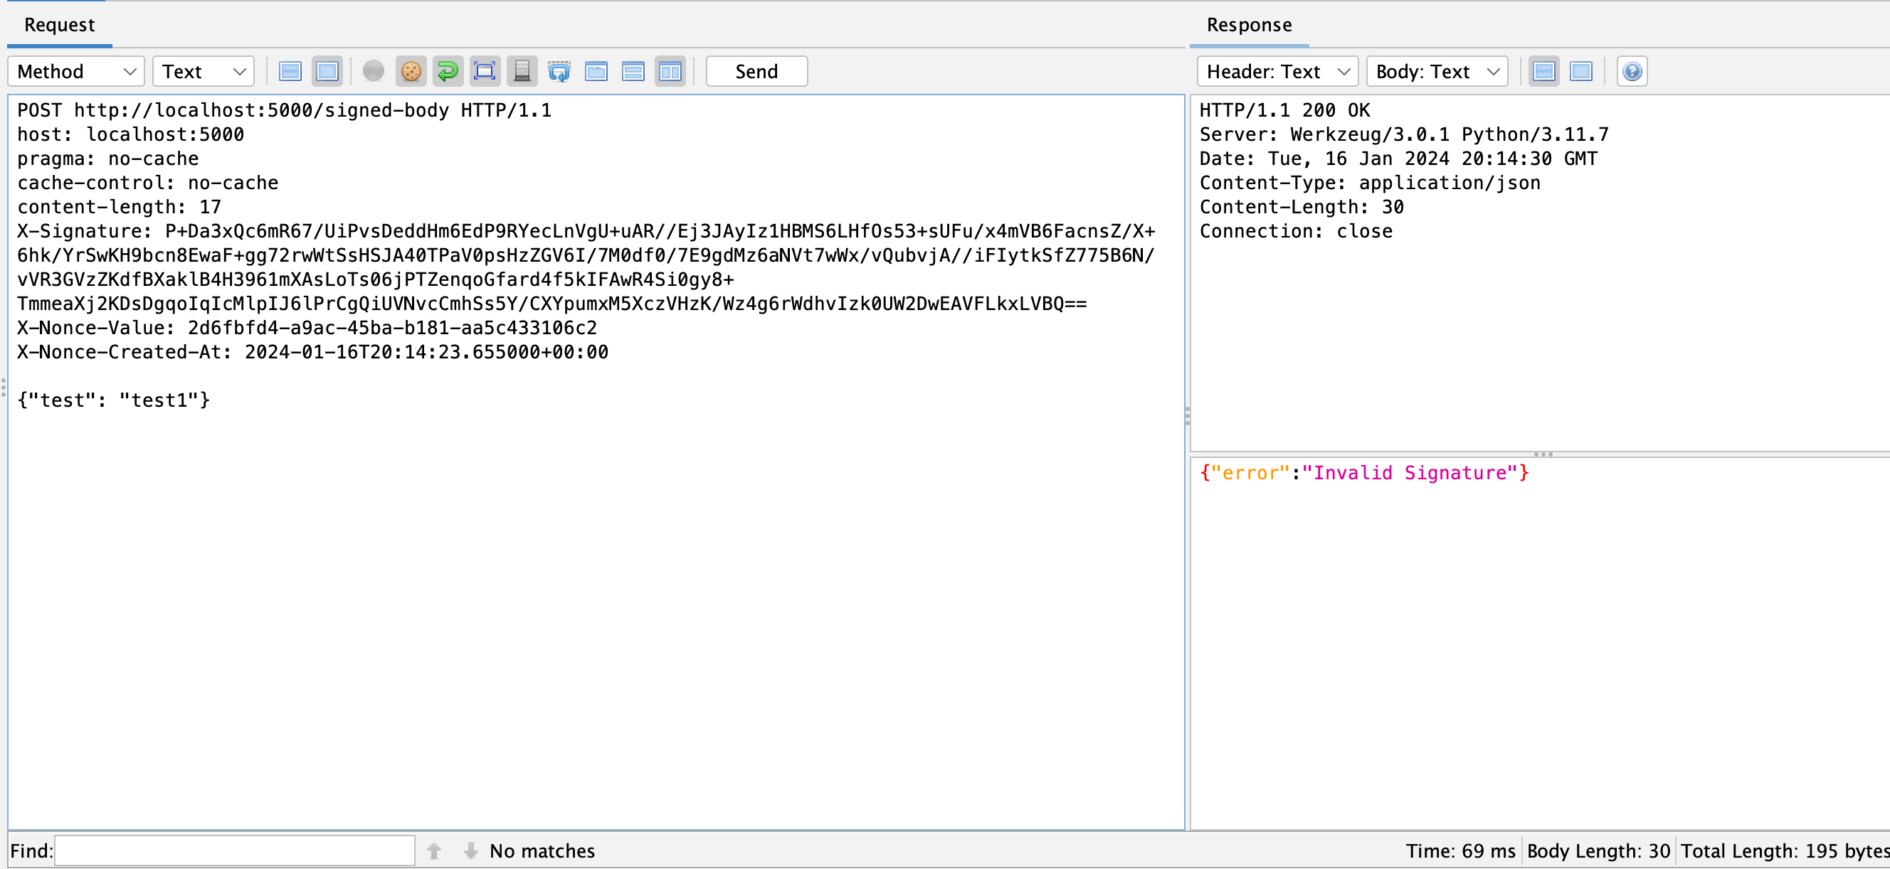This screenshot has width=1890, height=869.
Task: Click the grey server host header icon
Action: click(x=522, y=71)
